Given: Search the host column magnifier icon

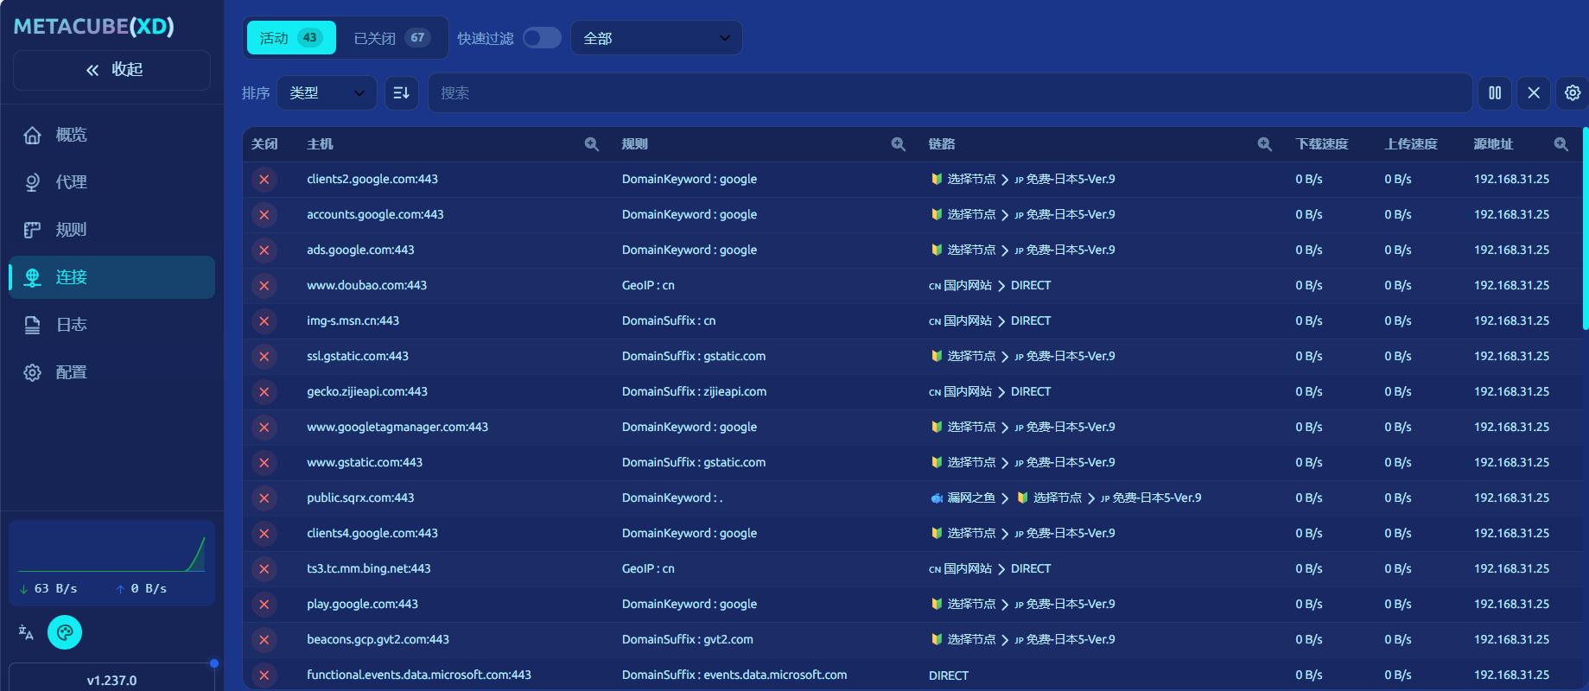Looking at the screenshot, I should 591,144.
